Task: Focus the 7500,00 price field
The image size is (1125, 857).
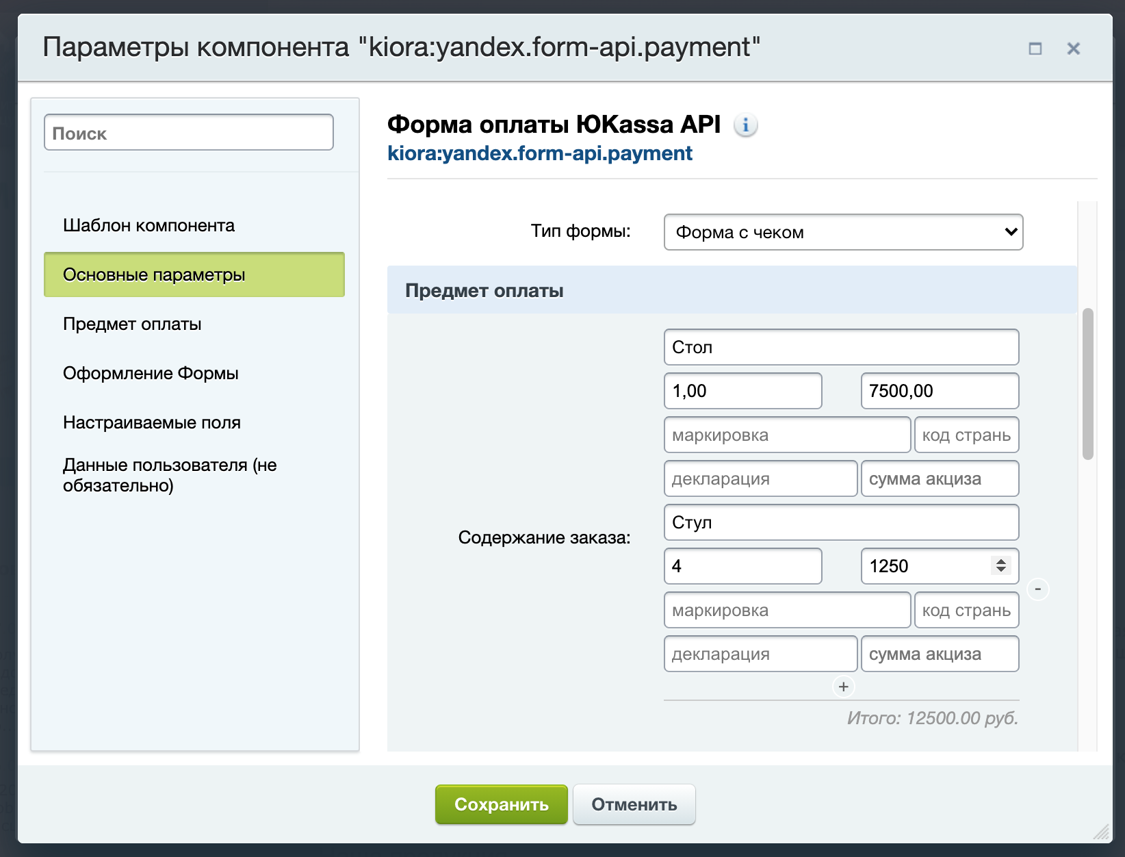Action: point(939,391)
